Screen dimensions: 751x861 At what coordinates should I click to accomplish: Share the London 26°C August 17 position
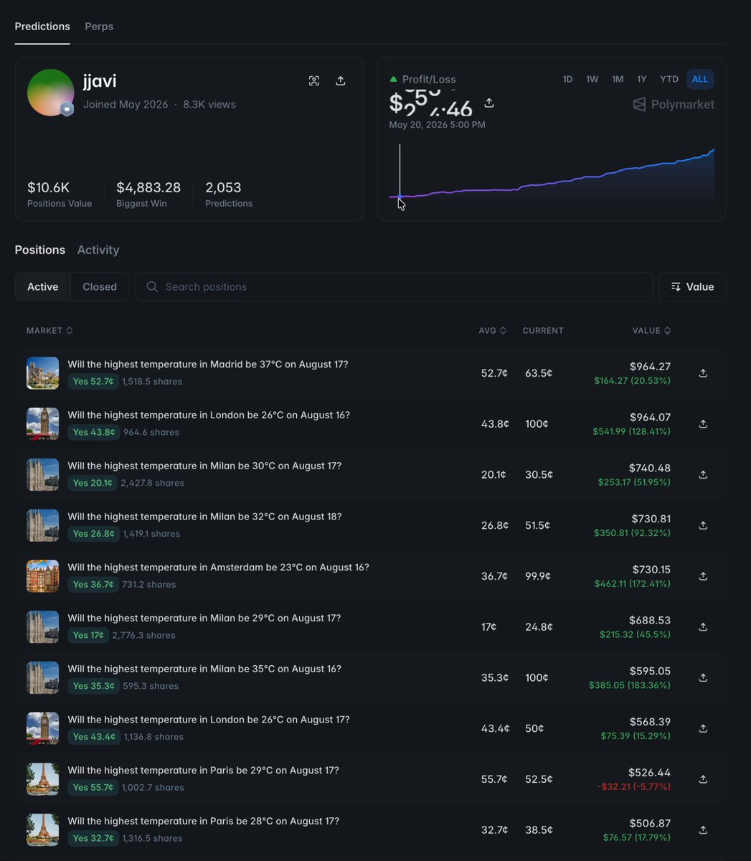(x=703, y=728)
